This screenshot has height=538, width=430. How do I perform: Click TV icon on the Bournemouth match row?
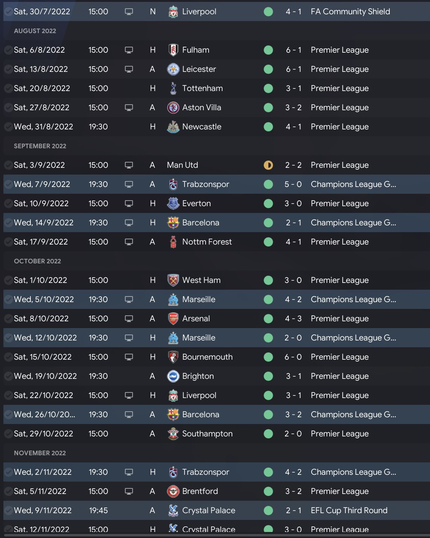(x=129, y=357)
